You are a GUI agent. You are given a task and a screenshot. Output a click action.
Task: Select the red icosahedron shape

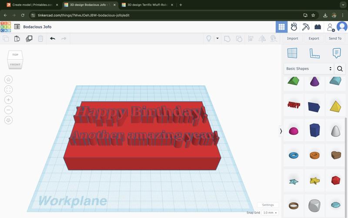pyautogui.click(x=335, y=180)
